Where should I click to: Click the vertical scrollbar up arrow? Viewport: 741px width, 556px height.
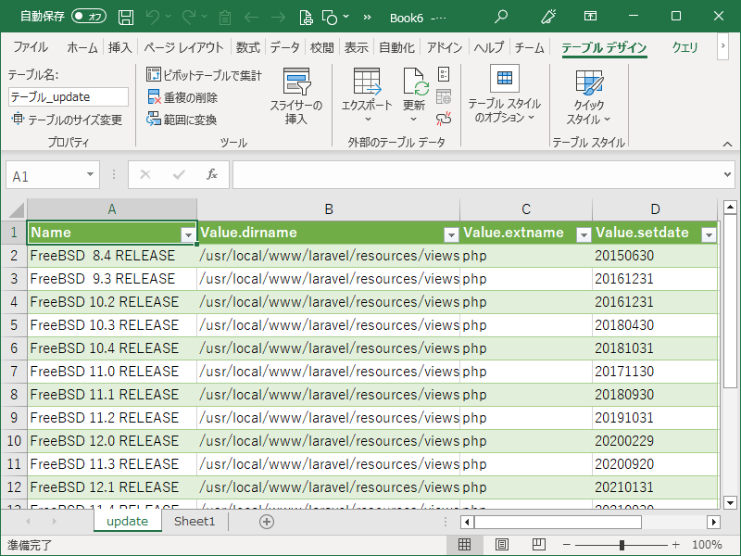coord(730,207)
